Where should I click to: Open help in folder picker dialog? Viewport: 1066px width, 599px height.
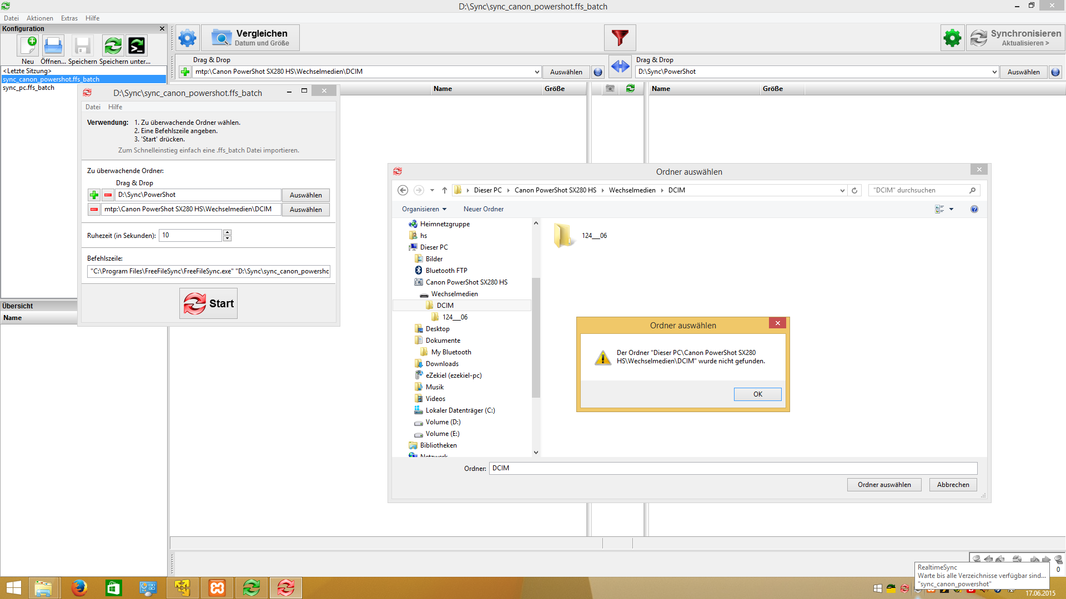pyautogui.click(x=974, y=209)
